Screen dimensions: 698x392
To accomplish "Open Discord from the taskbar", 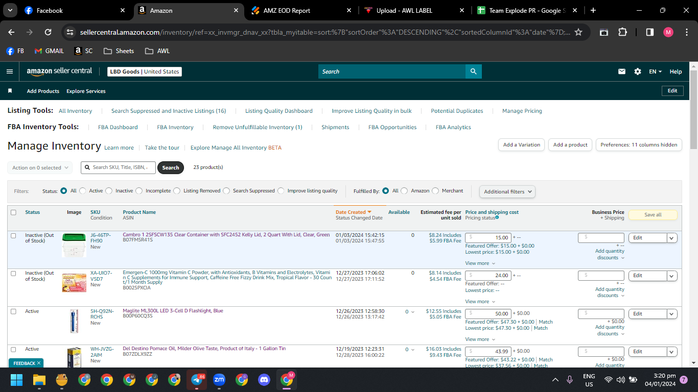I will click(264, 380).
